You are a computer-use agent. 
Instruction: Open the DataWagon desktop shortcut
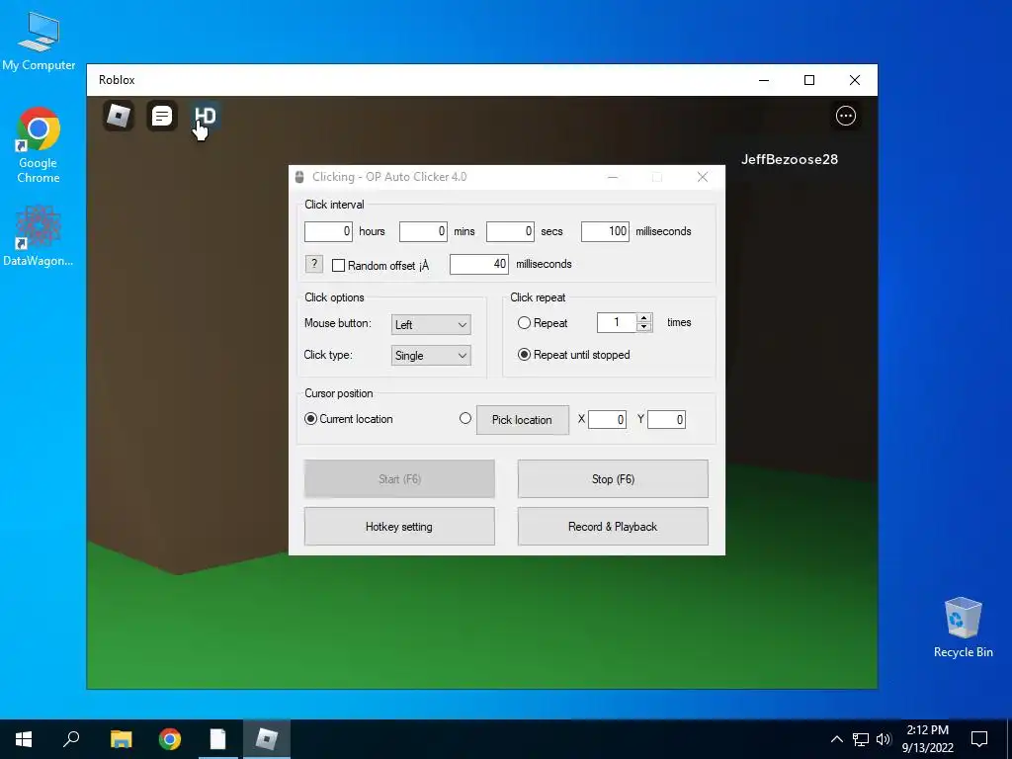tap(39, 235)
